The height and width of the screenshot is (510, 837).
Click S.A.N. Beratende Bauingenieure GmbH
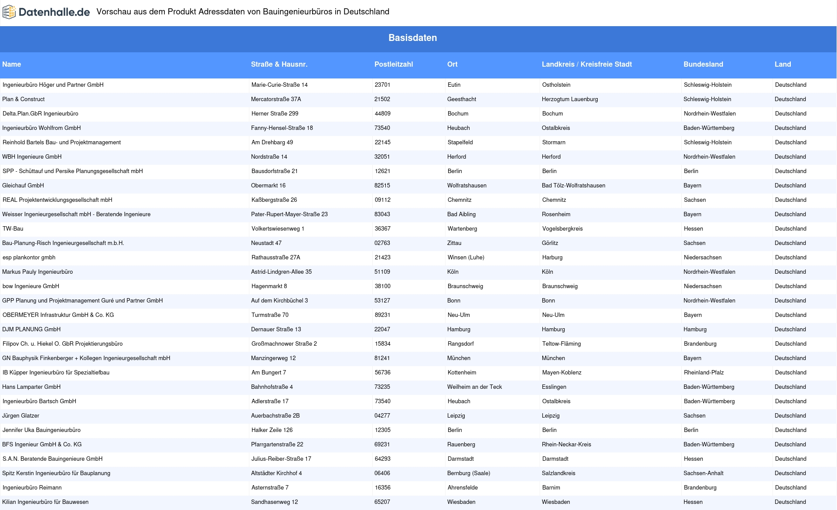(53, 459)
